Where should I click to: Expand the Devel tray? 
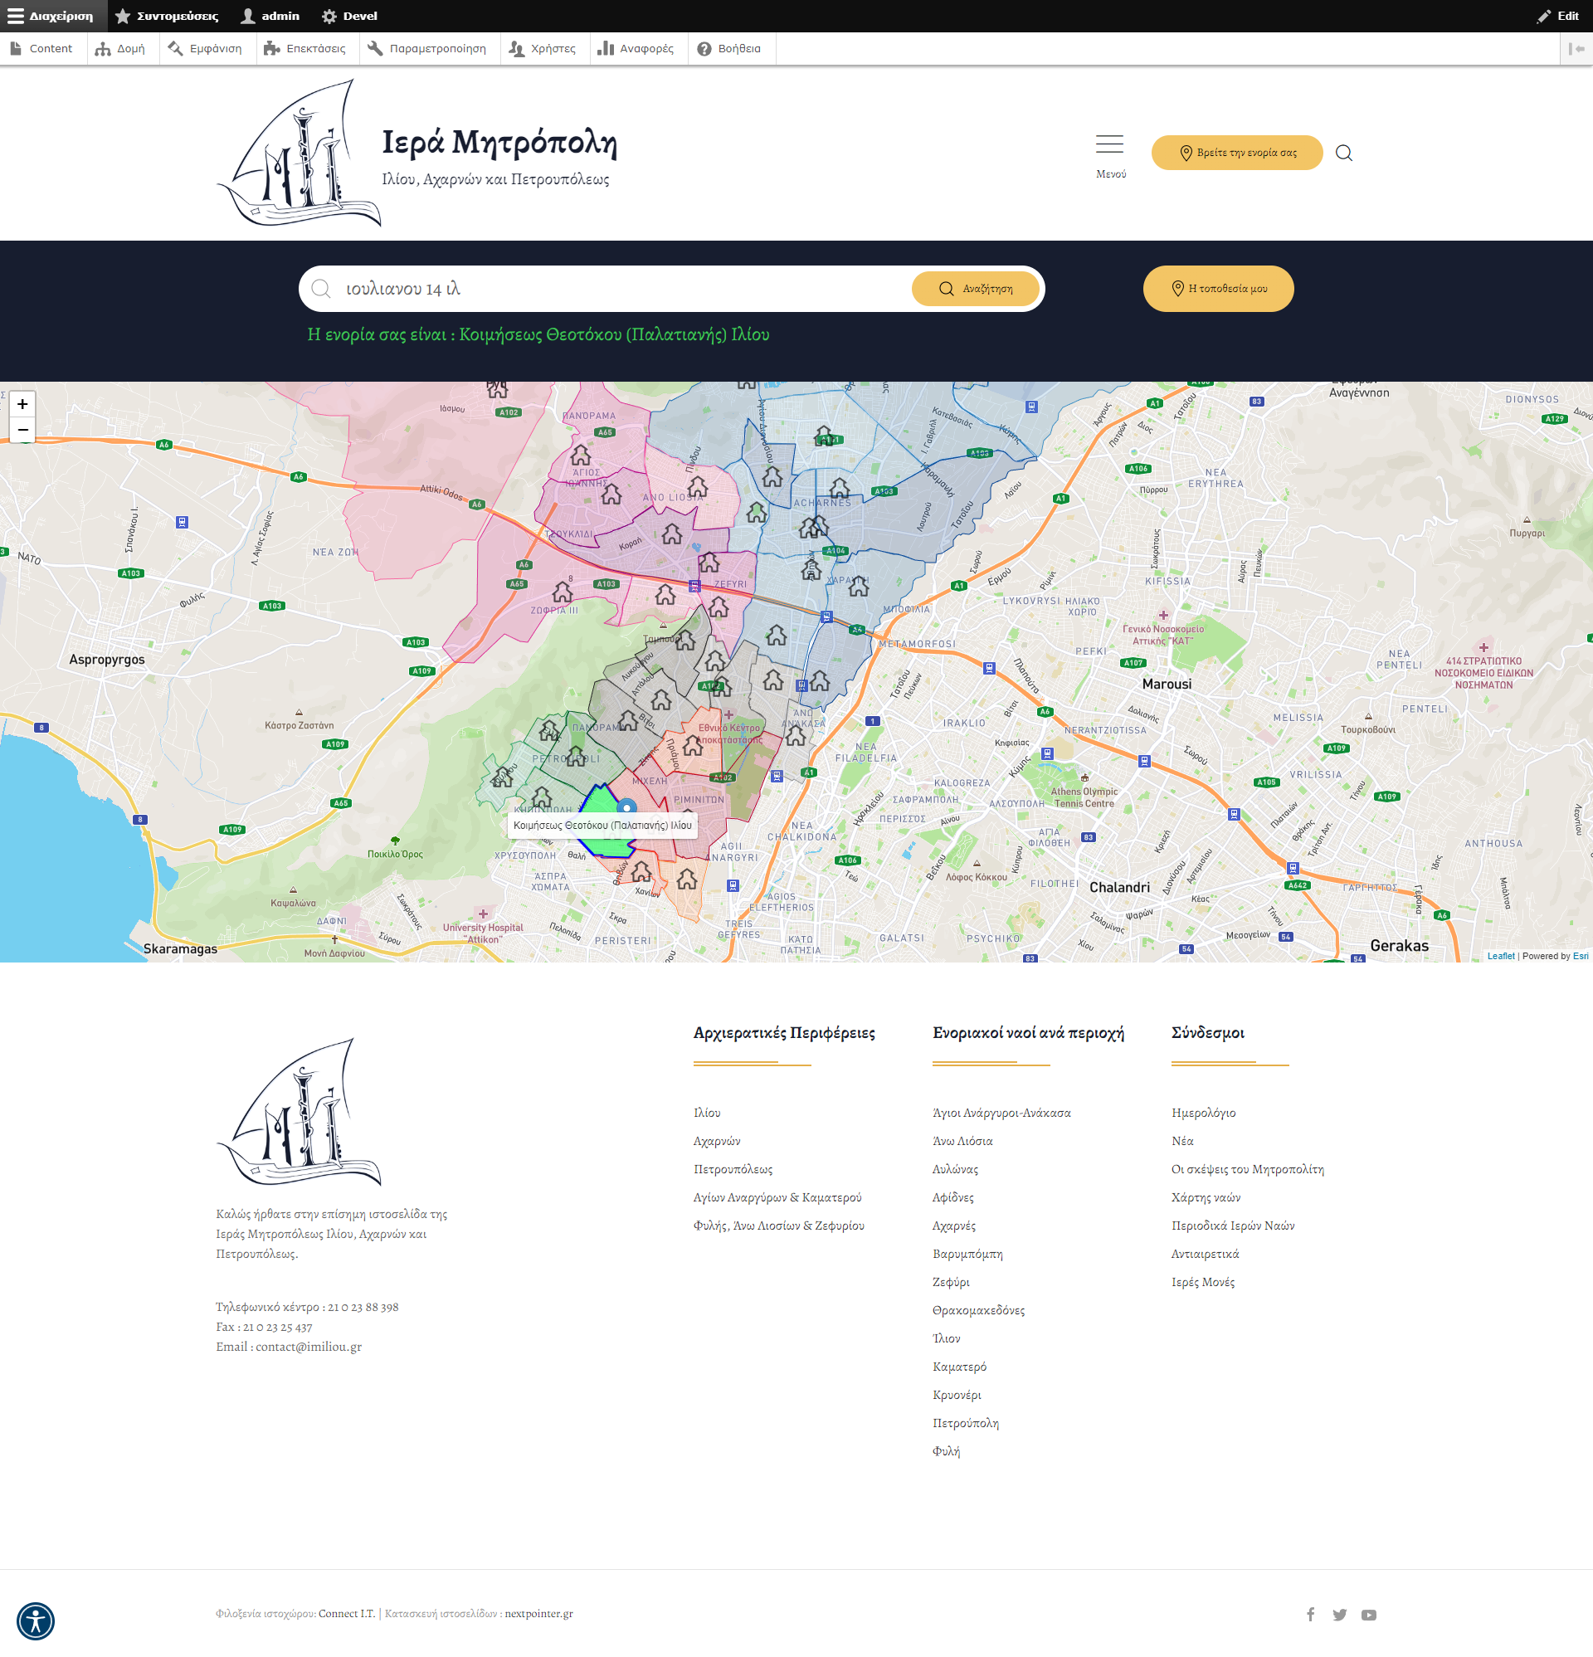point(350,16)
